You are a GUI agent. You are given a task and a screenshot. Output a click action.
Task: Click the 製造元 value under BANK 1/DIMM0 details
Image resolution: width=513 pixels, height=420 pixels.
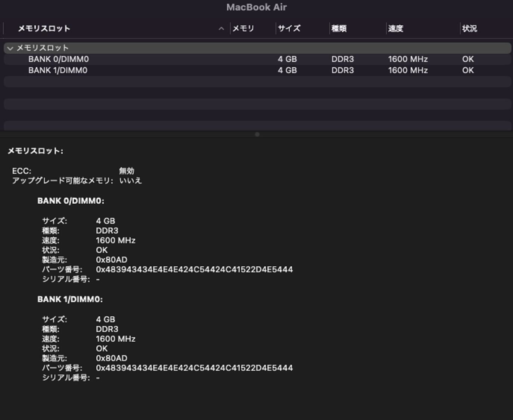tap(111, 358)
